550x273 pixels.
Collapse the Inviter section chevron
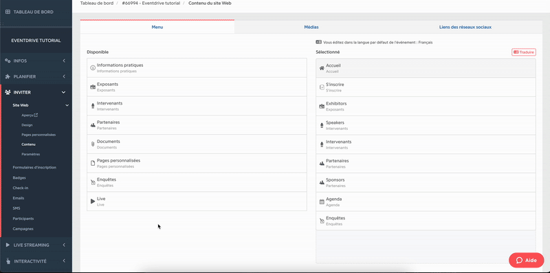(x=64, y=92)
